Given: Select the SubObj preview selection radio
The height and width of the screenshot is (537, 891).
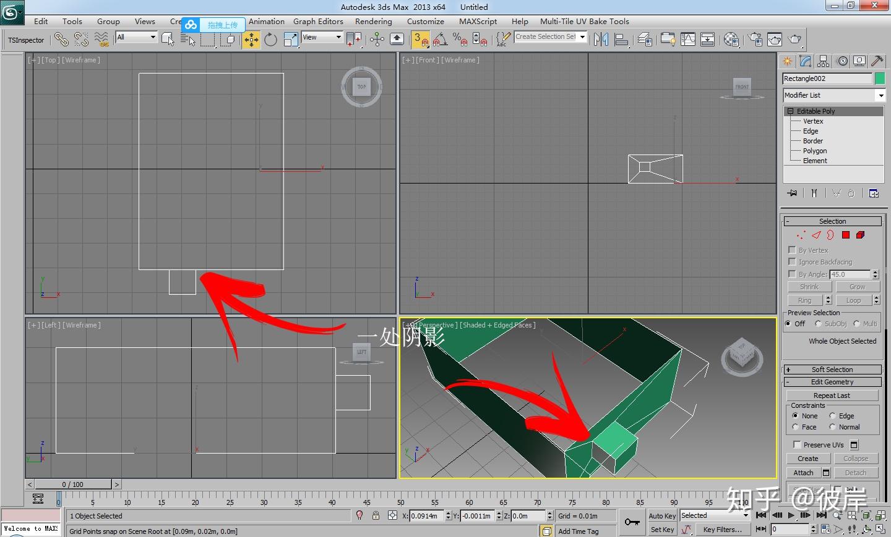Looking at the screenshot, I should 818,323.
